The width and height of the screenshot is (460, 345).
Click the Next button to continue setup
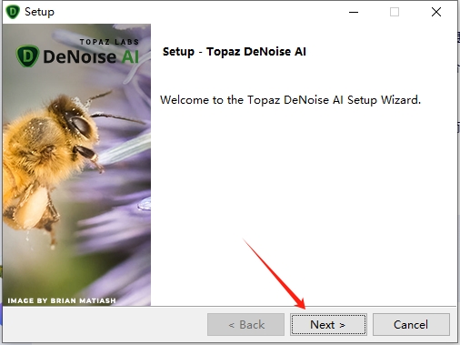click(x=328, y=324)
